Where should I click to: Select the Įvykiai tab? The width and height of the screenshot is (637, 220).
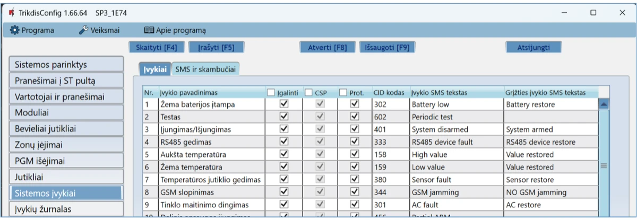155,69
